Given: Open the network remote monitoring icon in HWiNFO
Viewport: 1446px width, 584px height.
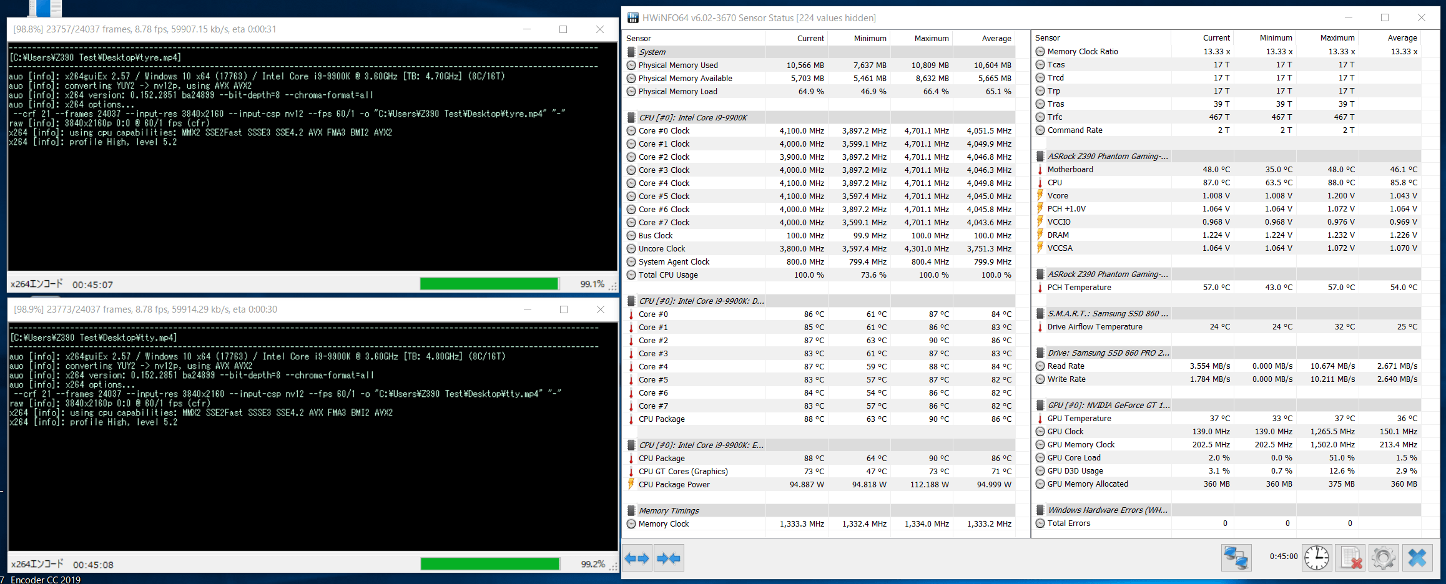Looking at the screenshot, I should tap(1236, 558).
